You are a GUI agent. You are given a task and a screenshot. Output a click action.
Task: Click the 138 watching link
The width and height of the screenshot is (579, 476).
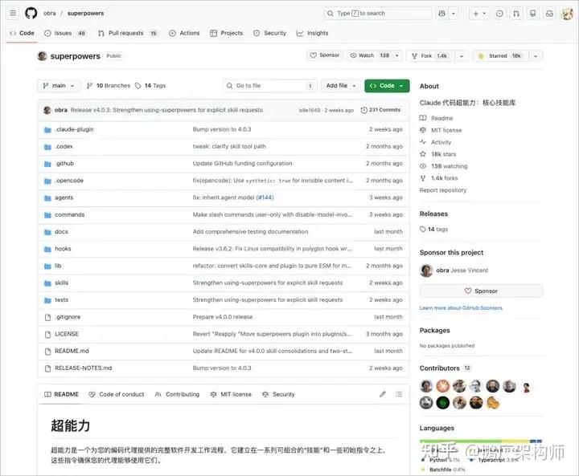point(443,166)
